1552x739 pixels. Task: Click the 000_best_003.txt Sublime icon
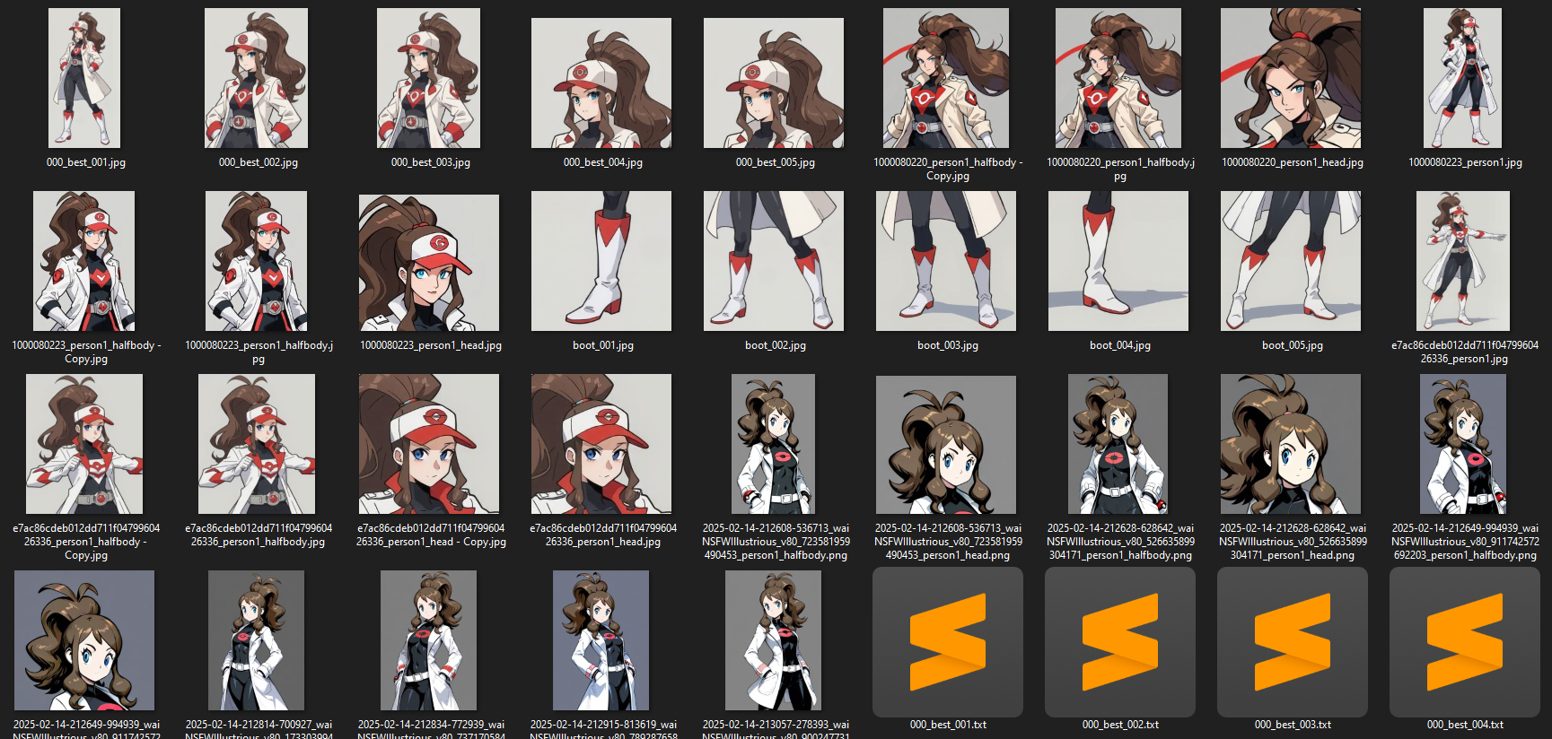point(1292,641)
